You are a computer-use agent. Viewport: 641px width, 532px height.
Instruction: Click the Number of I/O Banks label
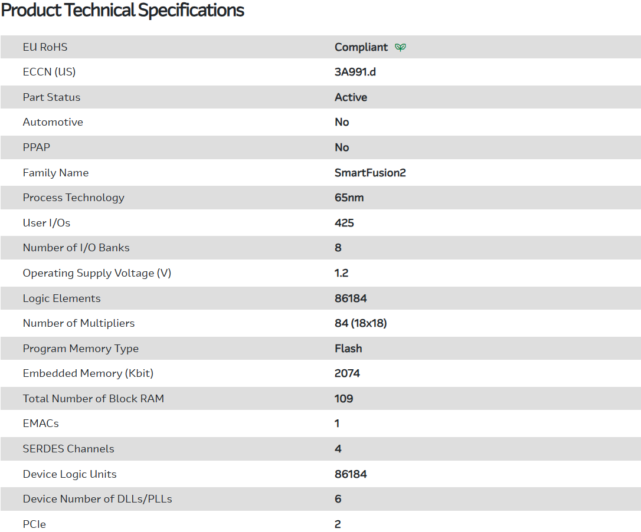[76, 248]
